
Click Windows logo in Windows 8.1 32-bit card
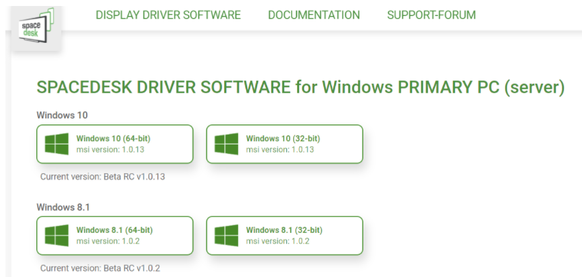point(227,236)
